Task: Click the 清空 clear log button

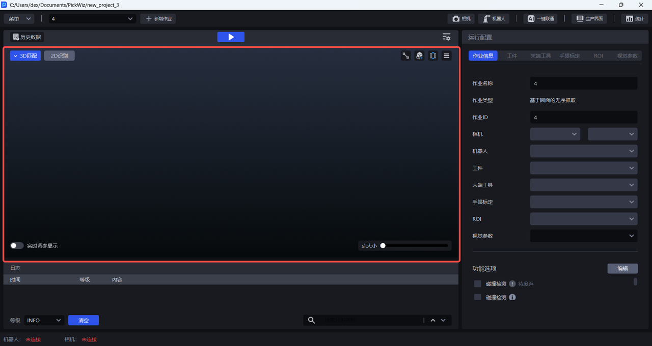Action: [x=84, y=320]
